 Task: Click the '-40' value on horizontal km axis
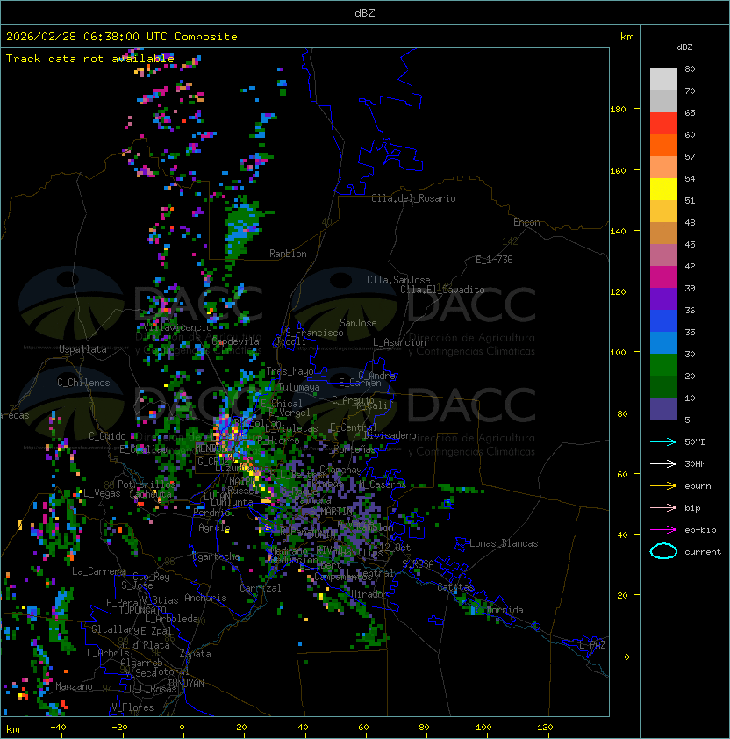tap(58, 728)
